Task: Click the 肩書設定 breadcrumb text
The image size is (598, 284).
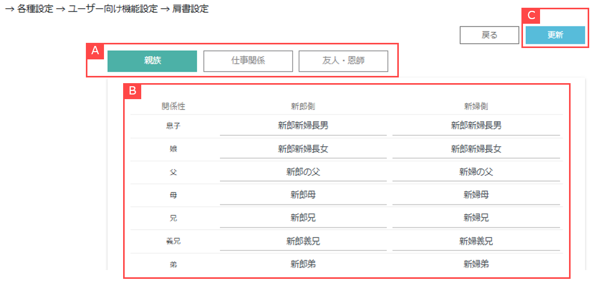Action: [190, 9]
